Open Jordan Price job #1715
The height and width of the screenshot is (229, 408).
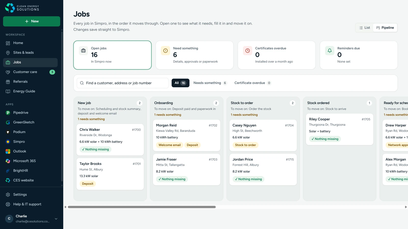[x=263, y=169]
